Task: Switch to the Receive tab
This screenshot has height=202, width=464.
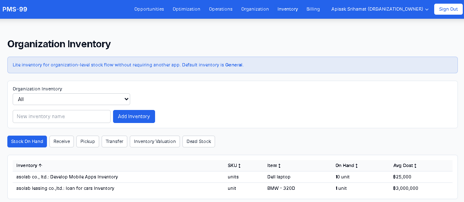Action: [62, 142]
